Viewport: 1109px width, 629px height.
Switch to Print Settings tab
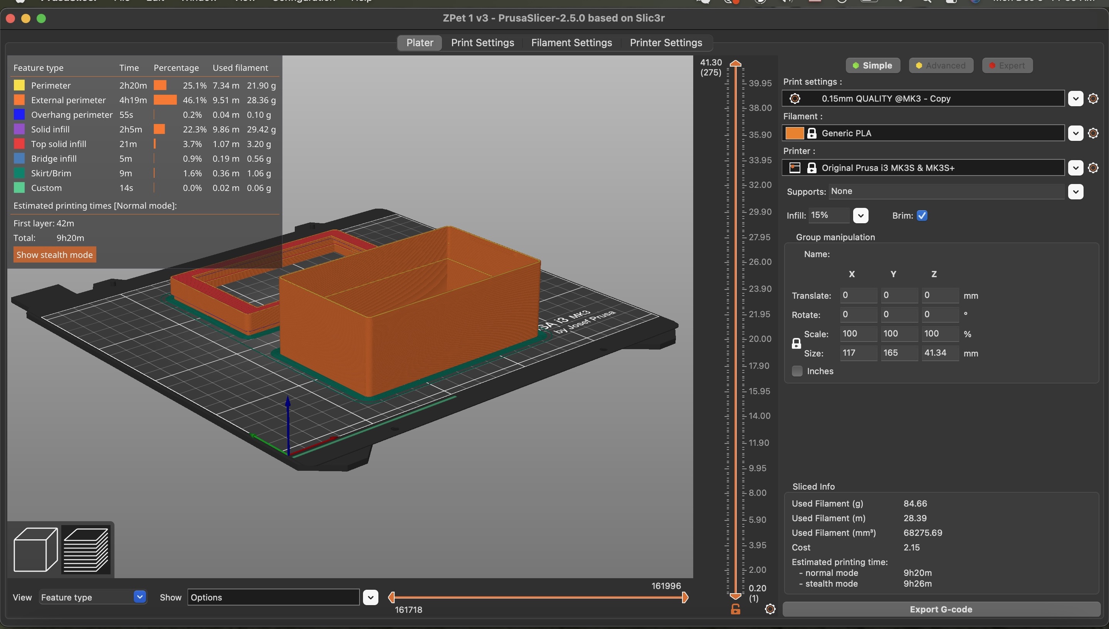[483, 43]
